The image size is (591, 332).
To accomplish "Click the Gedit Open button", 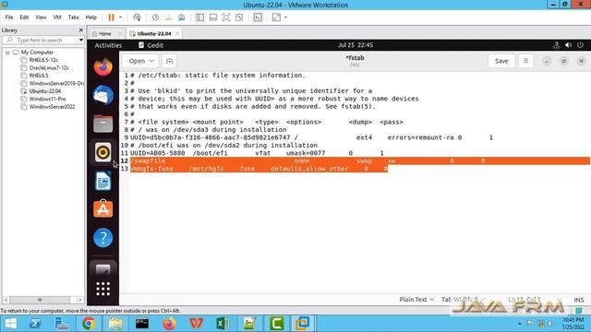I will tap(141, 61).
